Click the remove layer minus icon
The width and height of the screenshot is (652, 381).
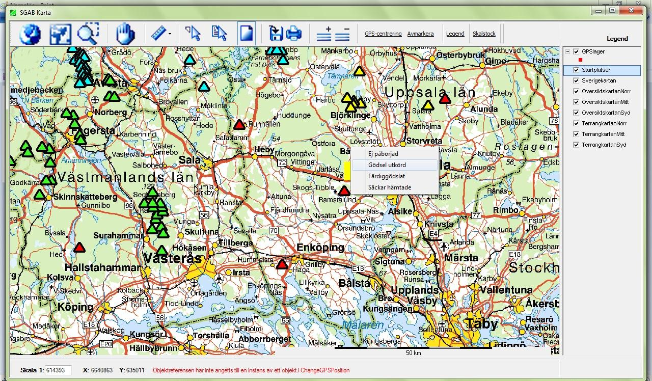[342, 34]
